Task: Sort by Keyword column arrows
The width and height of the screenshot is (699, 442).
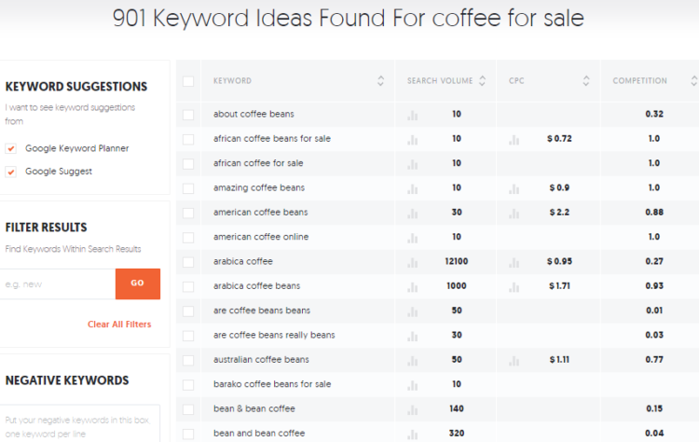Action: tap(380, 81)
